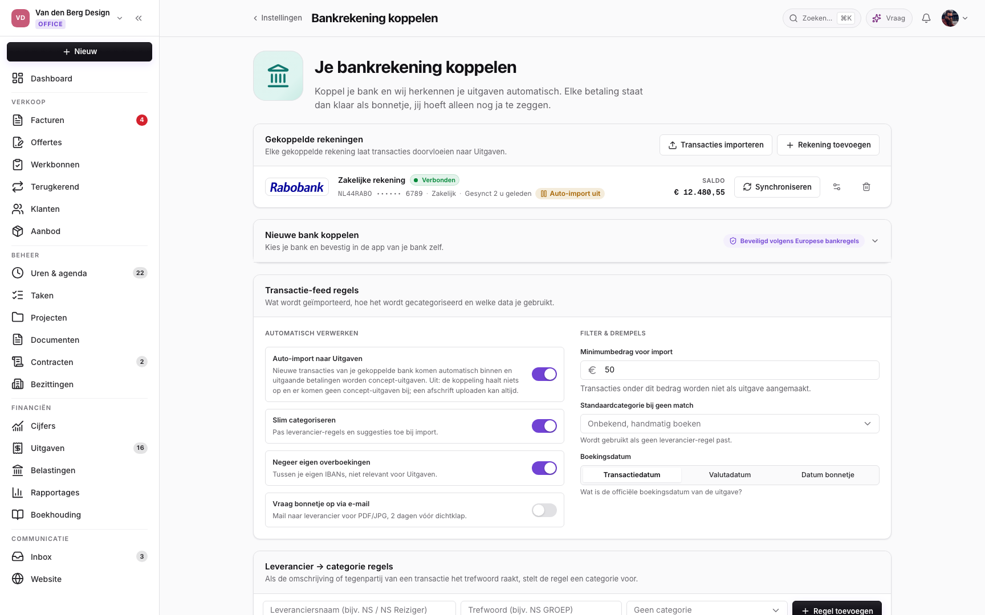Click Transacties importeren
Image resolution: width=985 pixels, height=615 pixels.
716,145
